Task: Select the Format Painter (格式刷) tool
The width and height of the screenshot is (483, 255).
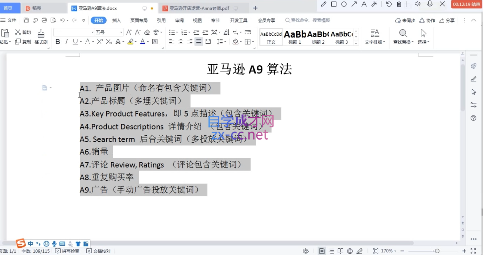Action: click(x=41, y=37)
